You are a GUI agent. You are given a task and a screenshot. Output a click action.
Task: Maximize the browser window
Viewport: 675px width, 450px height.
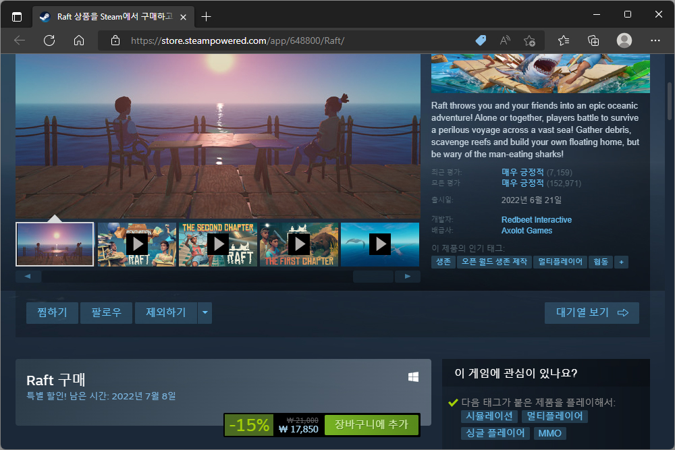click(628, 15)
